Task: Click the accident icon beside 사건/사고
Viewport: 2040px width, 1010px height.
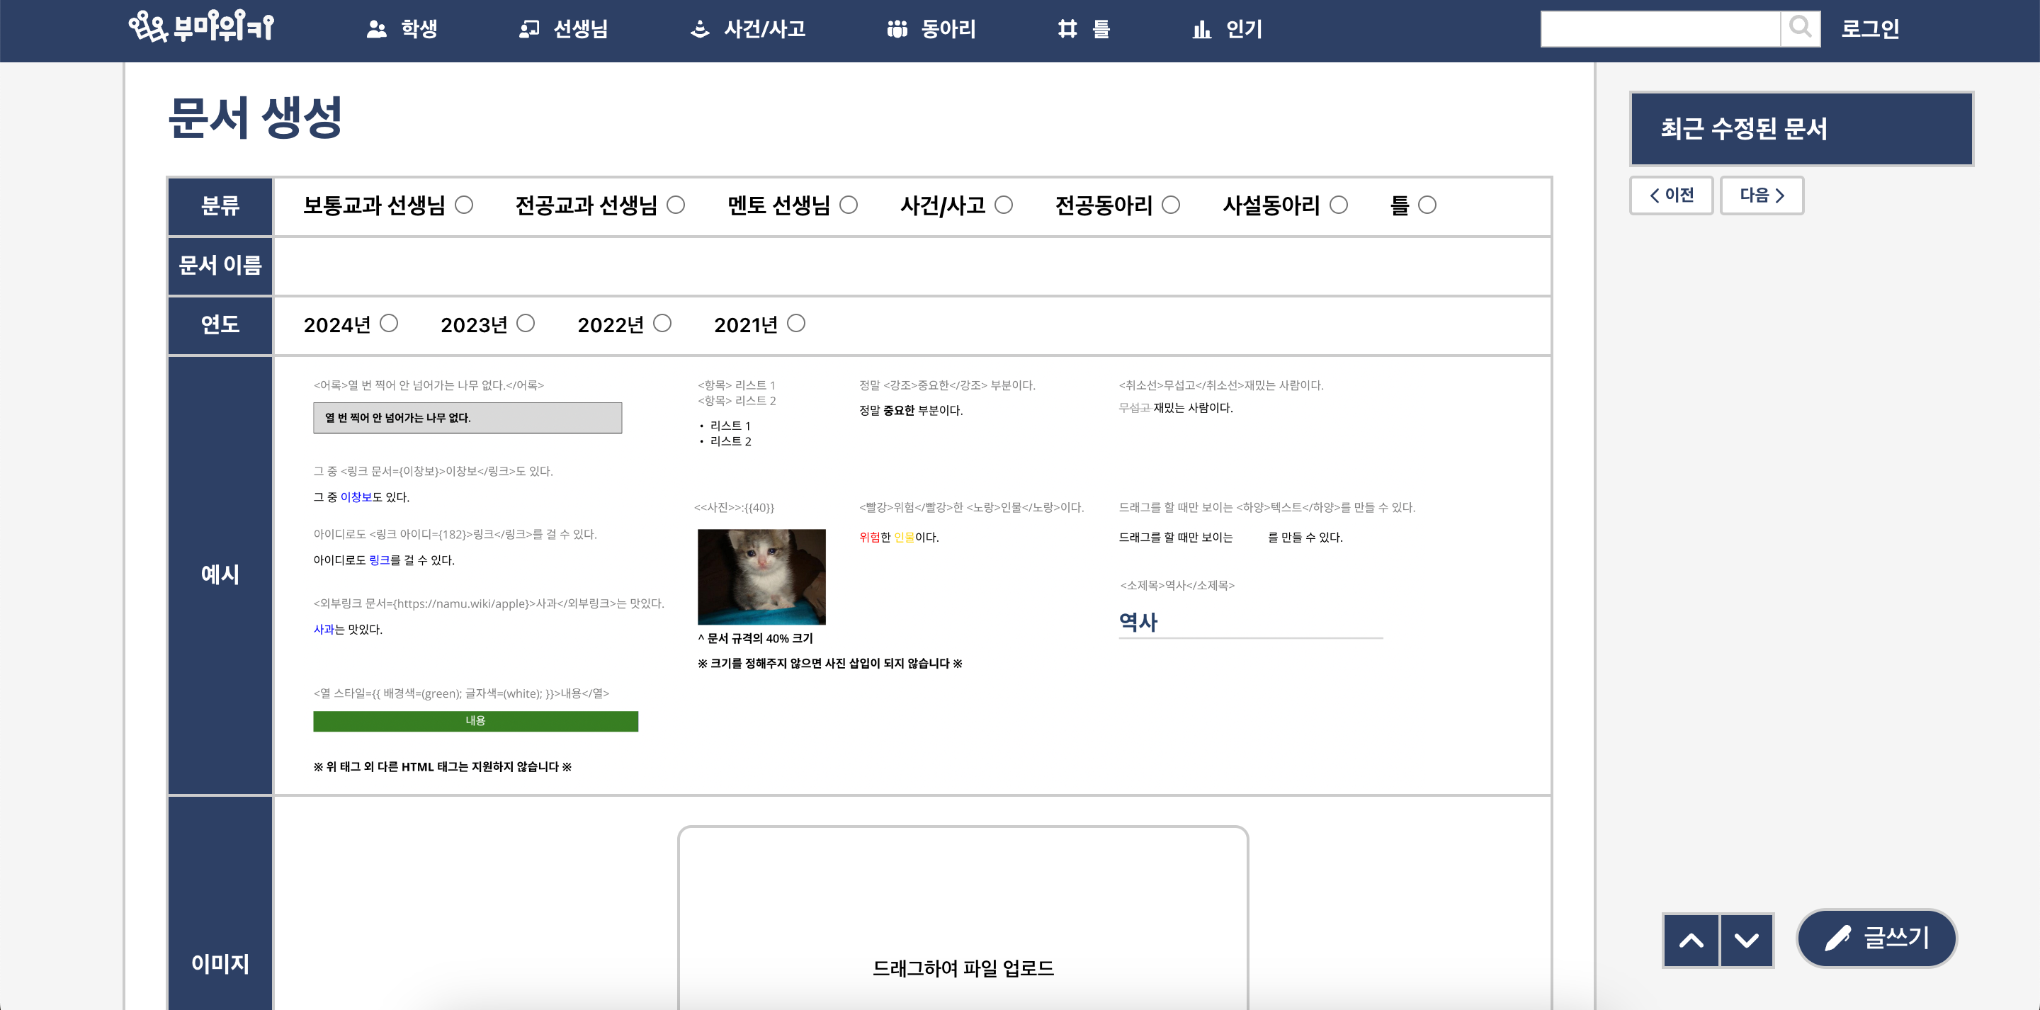Action: pyautogui.click(x=699, y=29)
